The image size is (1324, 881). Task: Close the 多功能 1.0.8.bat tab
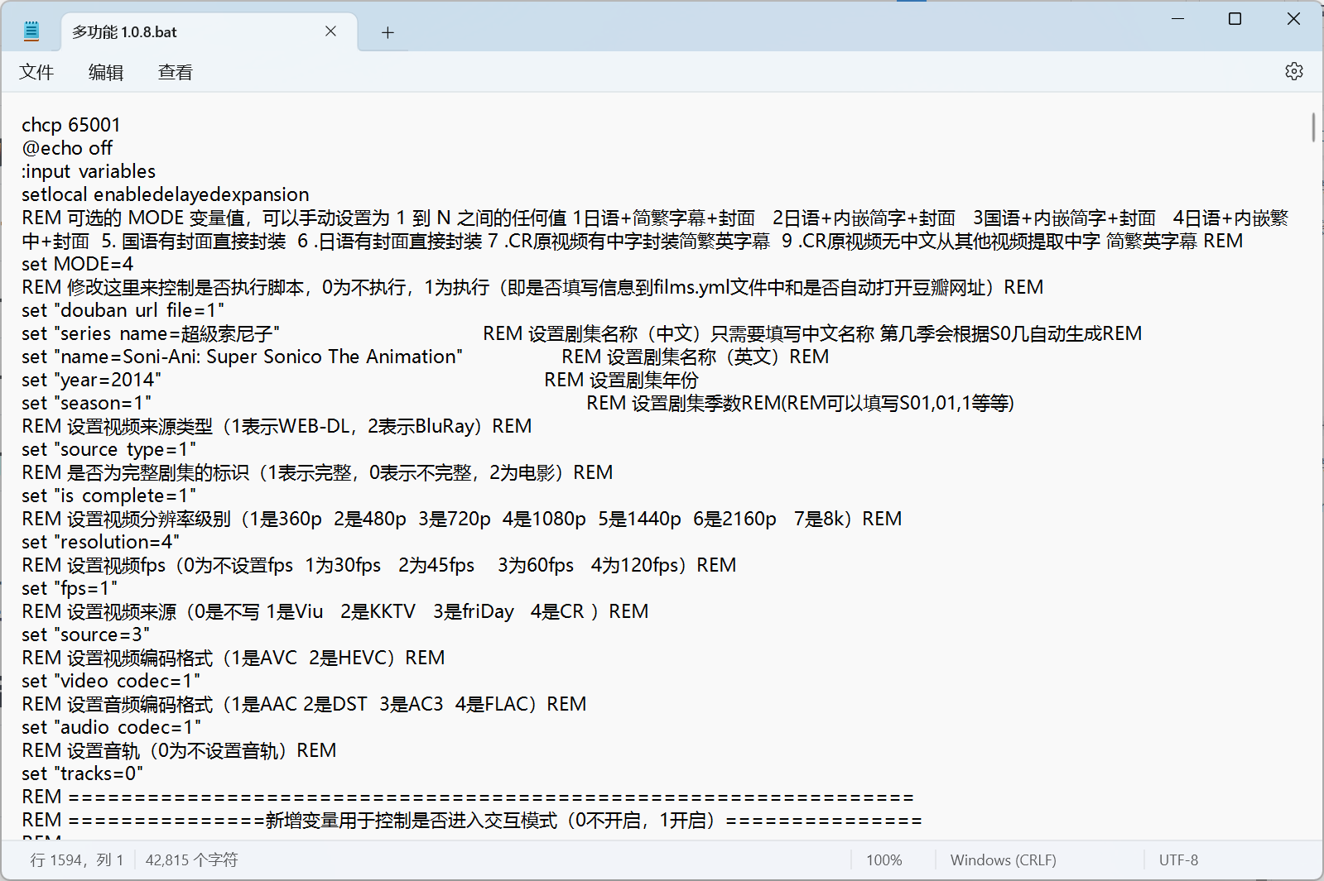(x=330, y=31)
